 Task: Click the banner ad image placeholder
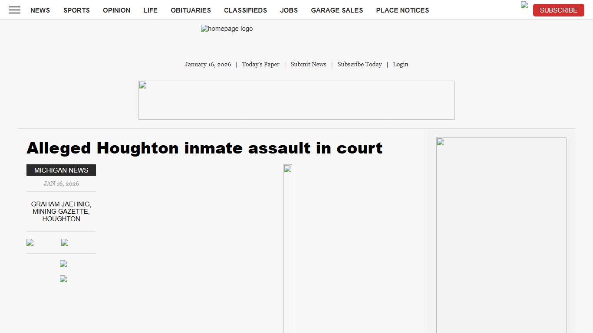coord(142,85)
